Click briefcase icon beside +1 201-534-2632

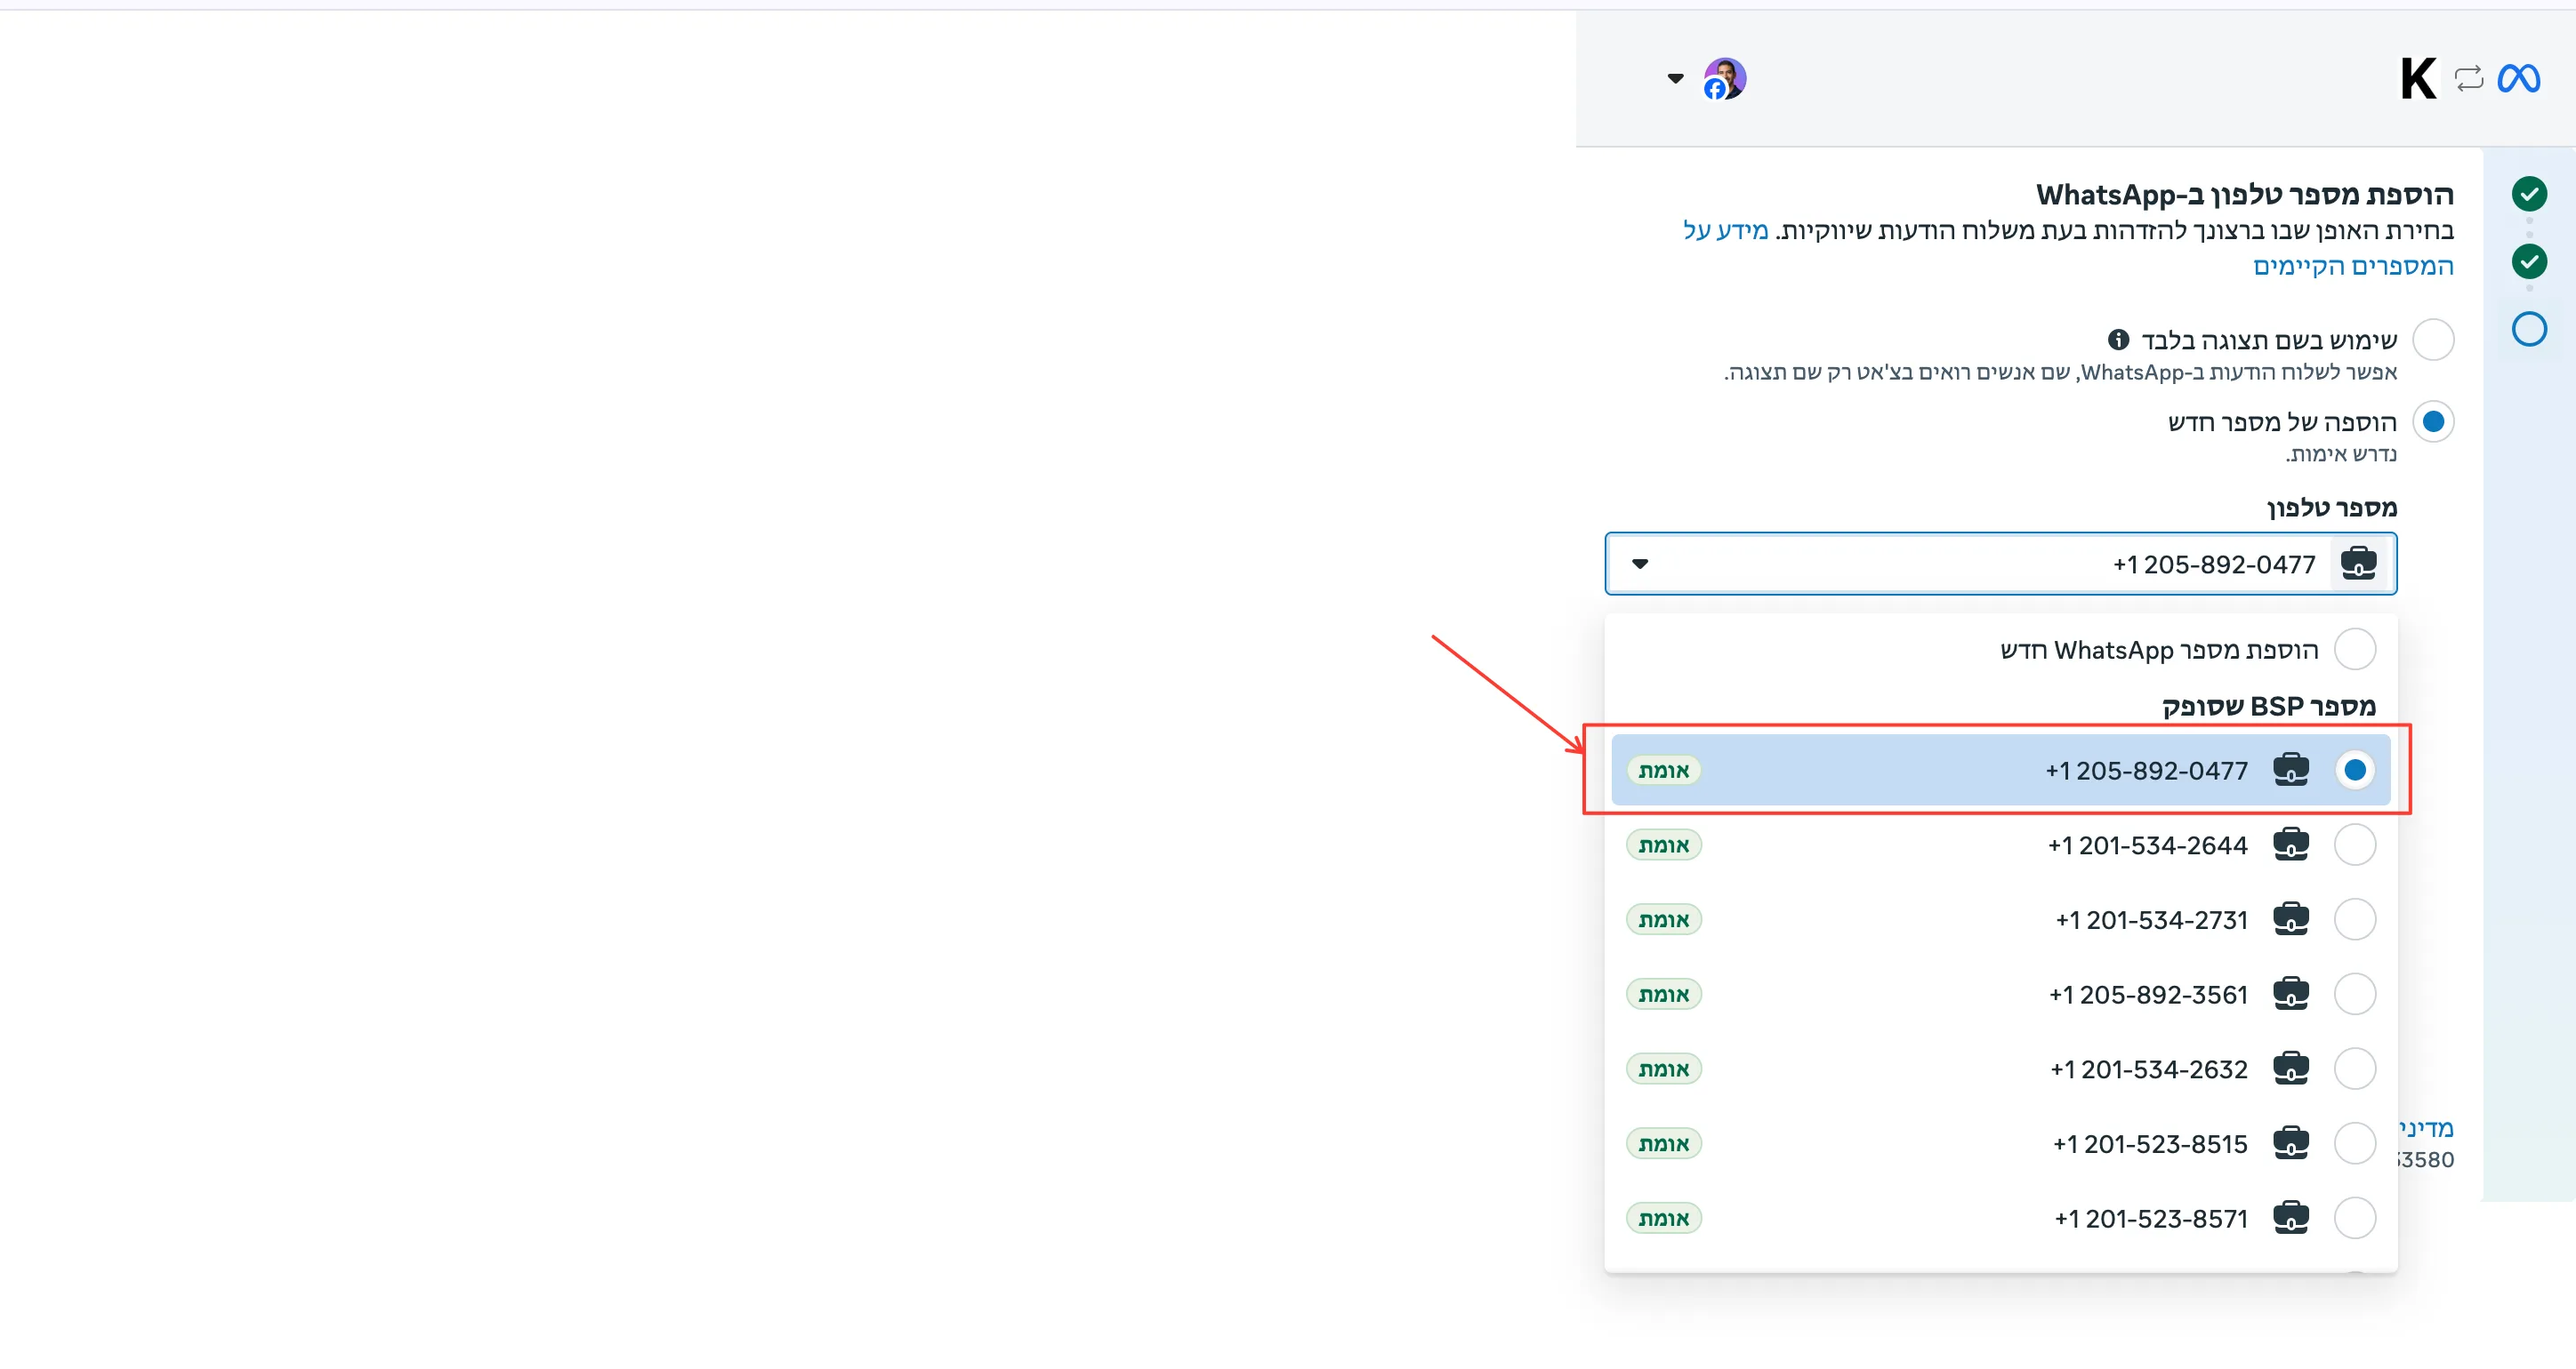click(2290, 1069)
